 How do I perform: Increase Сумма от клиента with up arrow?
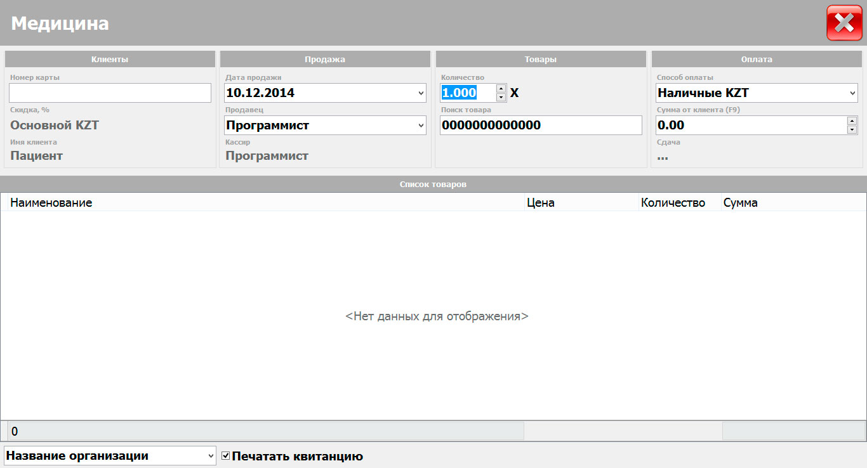point(852,120)
